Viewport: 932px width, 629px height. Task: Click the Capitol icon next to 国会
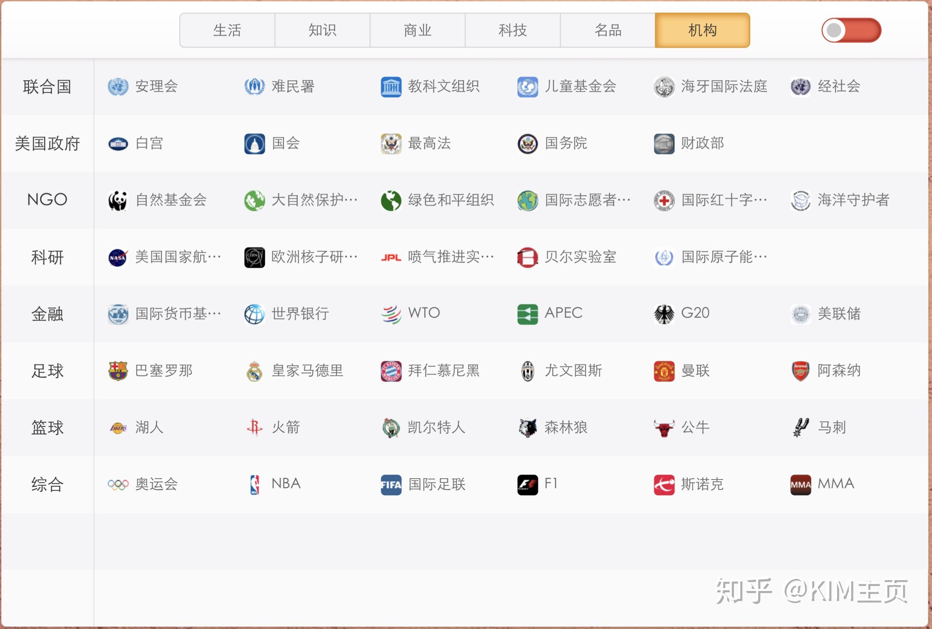[x=255, y=144]
